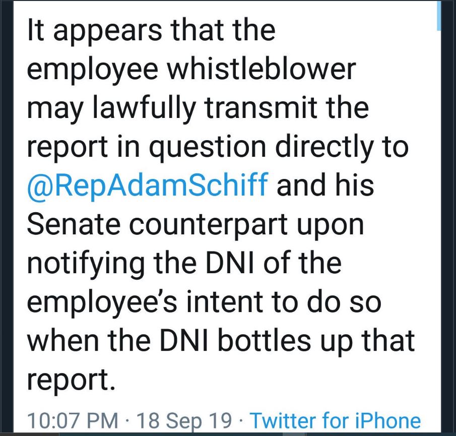Click the word Senate in the tweet

pos(74,224)
